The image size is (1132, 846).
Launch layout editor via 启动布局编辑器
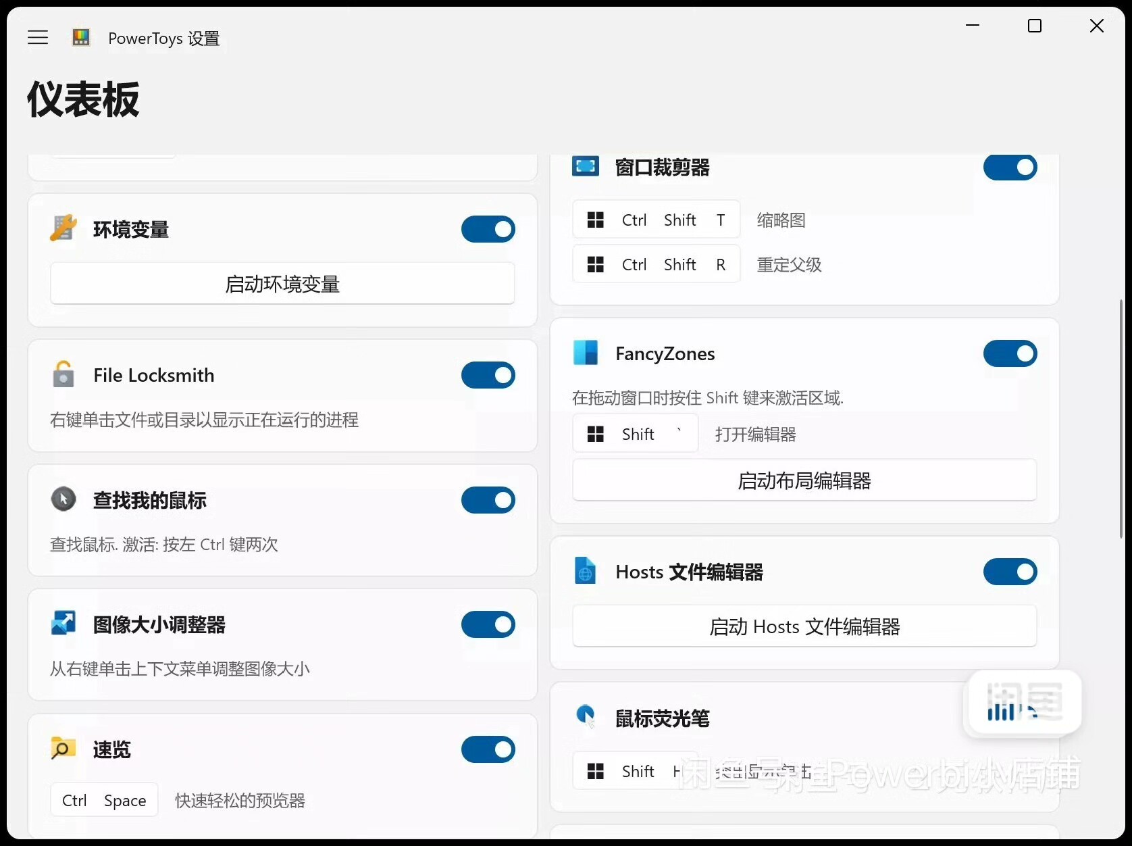coord(804,480)
